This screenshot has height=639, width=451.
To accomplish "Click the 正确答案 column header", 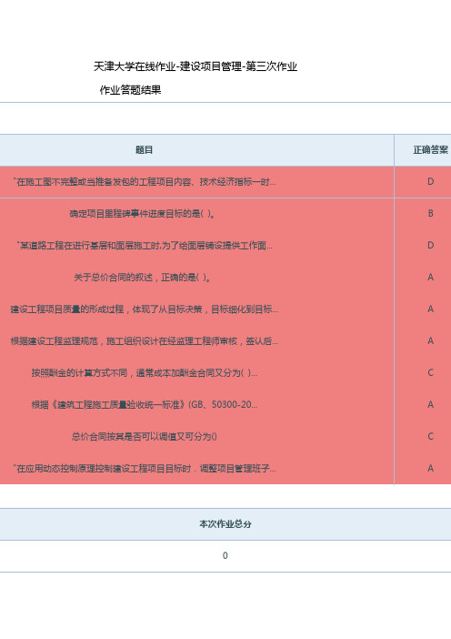I will [x=431, y=150].
